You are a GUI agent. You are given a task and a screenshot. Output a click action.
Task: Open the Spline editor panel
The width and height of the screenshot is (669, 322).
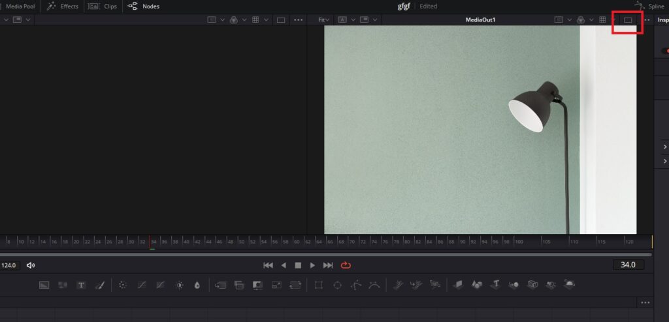pyautogui.click(x=649, y=6)
